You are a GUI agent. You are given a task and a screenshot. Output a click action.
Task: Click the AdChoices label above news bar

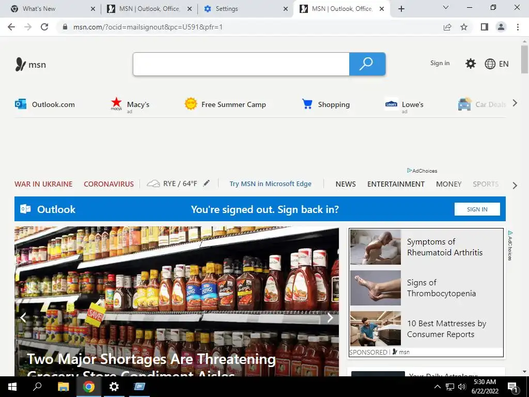pyautogui.click(x=422, y=171)
